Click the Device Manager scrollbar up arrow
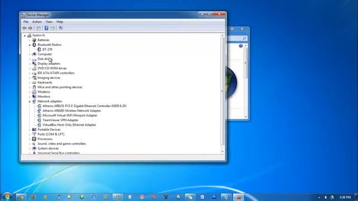Viewport: 358px width, 201px height. 223,35
